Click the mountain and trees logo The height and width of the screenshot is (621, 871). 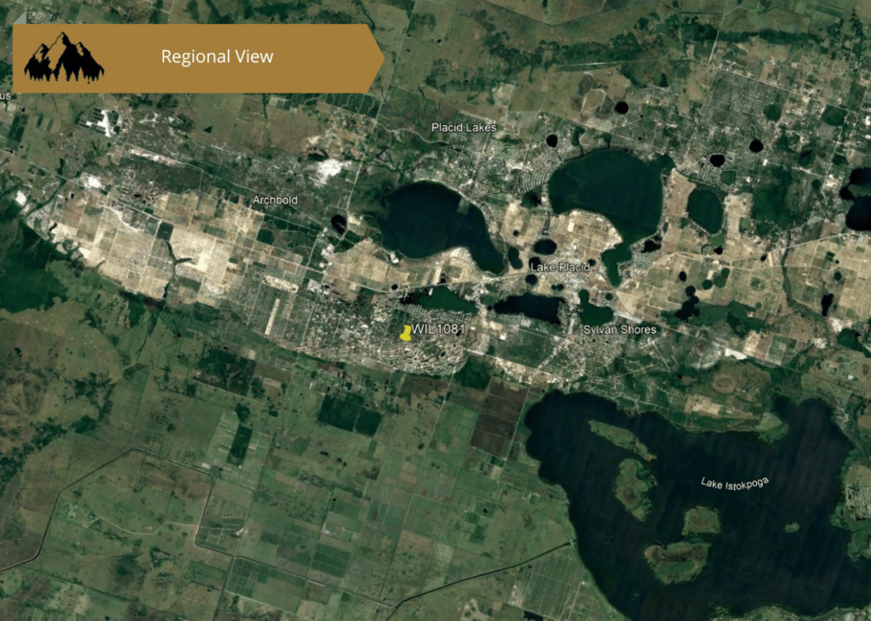click(64, 57)
